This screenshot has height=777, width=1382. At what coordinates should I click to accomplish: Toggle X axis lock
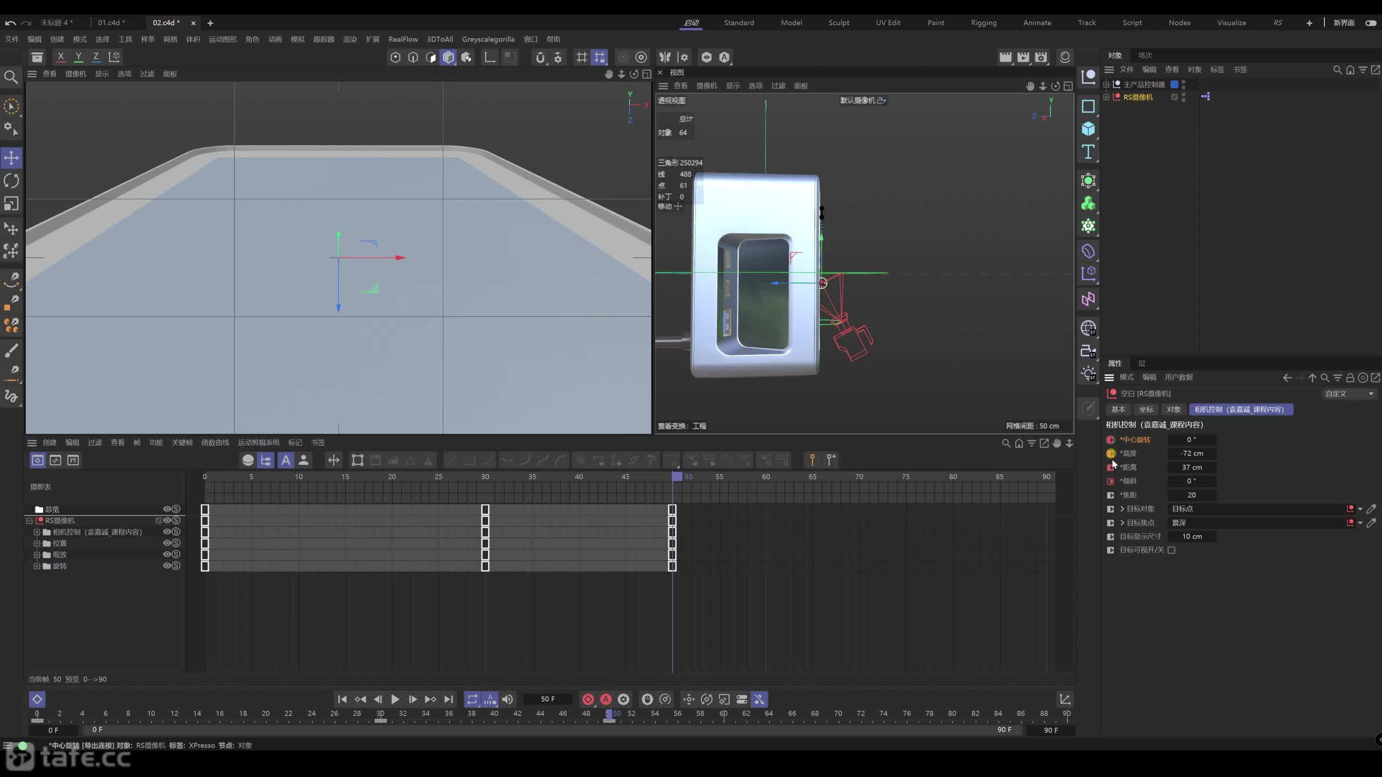click(60, 57)
